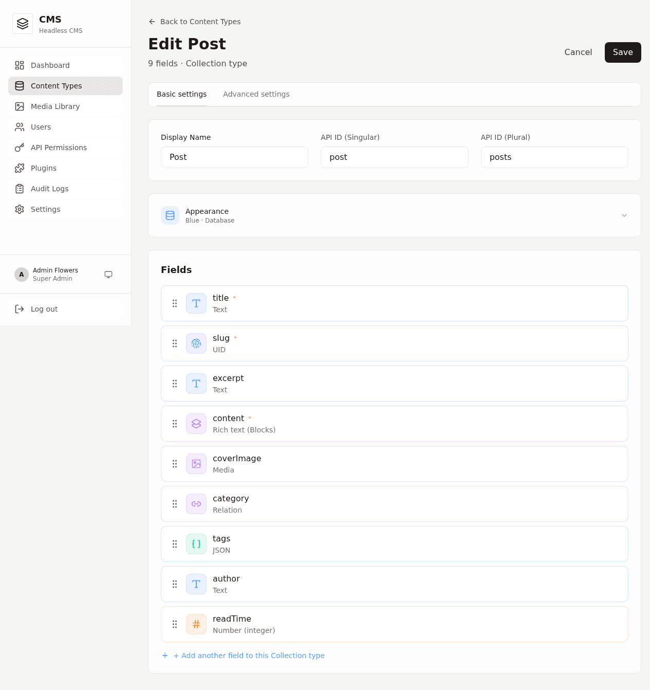Open the content field name

228,418
